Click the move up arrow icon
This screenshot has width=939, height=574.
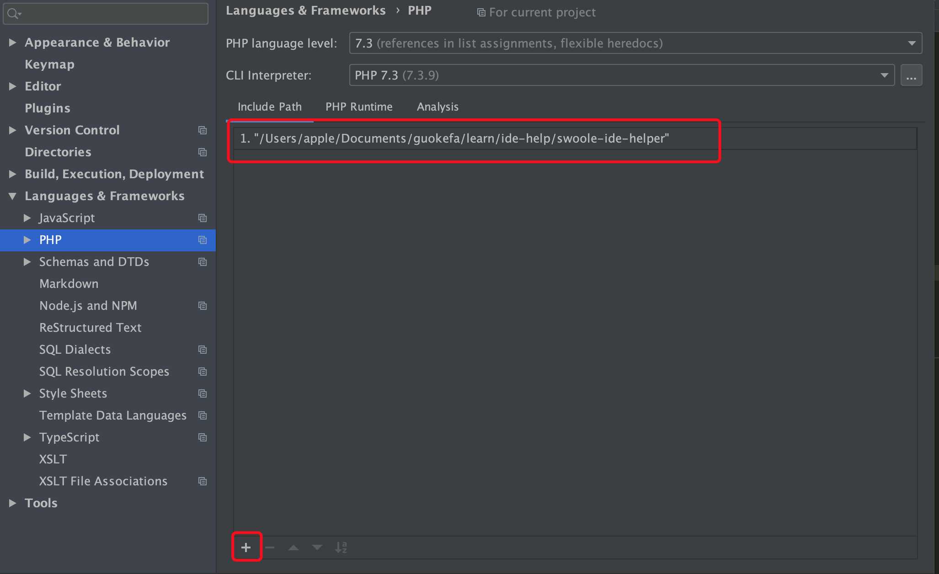(x=293, y=547)
